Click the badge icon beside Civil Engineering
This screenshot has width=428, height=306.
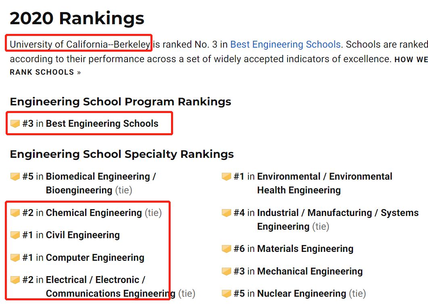pyautogui.click(x=15, y=235)
